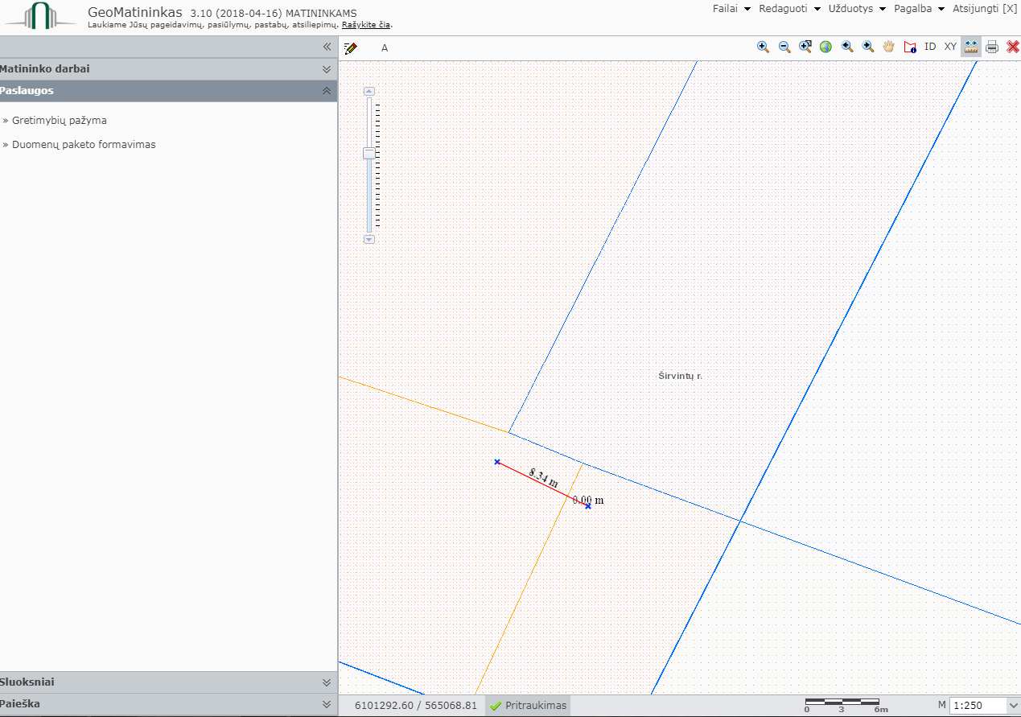1021x717 pixels.
Task: Activate the ID identify tool
Action: (x=930, y=47)
